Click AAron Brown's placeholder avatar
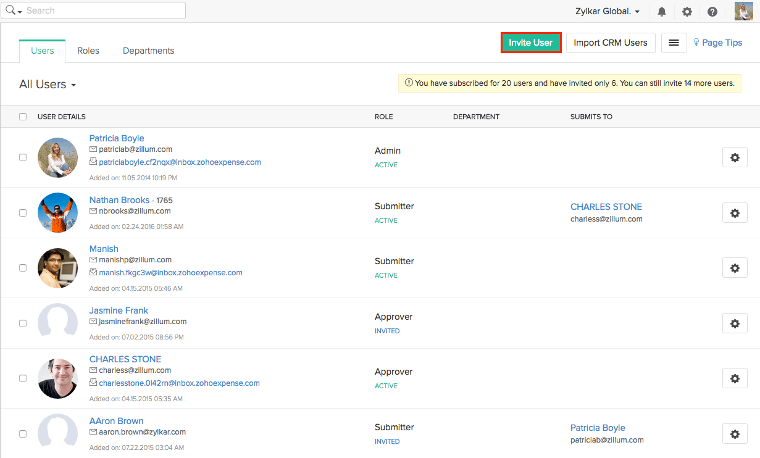This screenshot has width=760, height=458. (x=57, y=431)
